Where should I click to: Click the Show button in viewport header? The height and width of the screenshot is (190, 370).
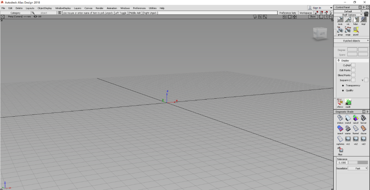click(x=313, y=16)
